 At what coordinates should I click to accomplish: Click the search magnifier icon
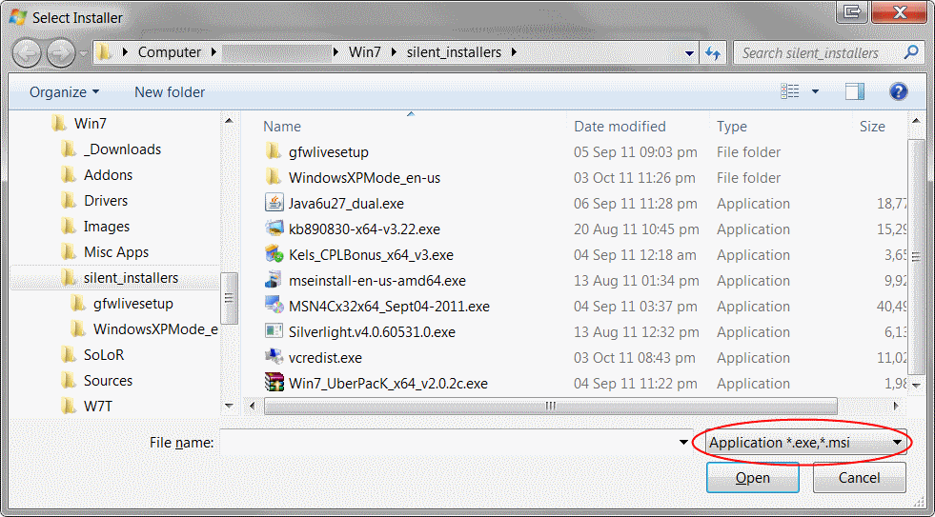click(910, 52)
